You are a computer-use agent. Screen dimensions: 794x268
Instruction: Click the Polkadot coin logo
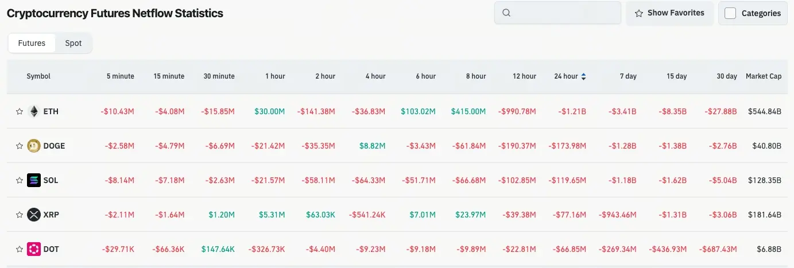pyautogui.click(x=34, y=249)
